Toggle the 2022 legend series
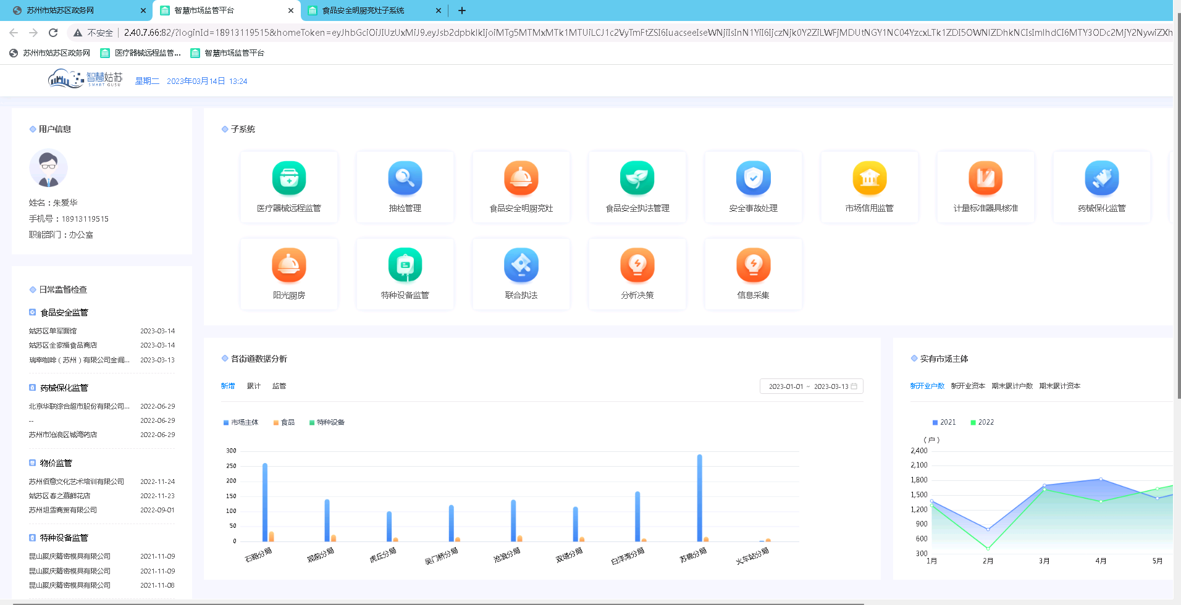Image resolution: width=1181 pixels, height=605 pixels. [x=982, y=422]
